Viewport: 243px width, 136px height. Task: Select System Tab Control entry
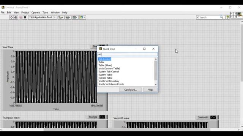tap(109, 72)
